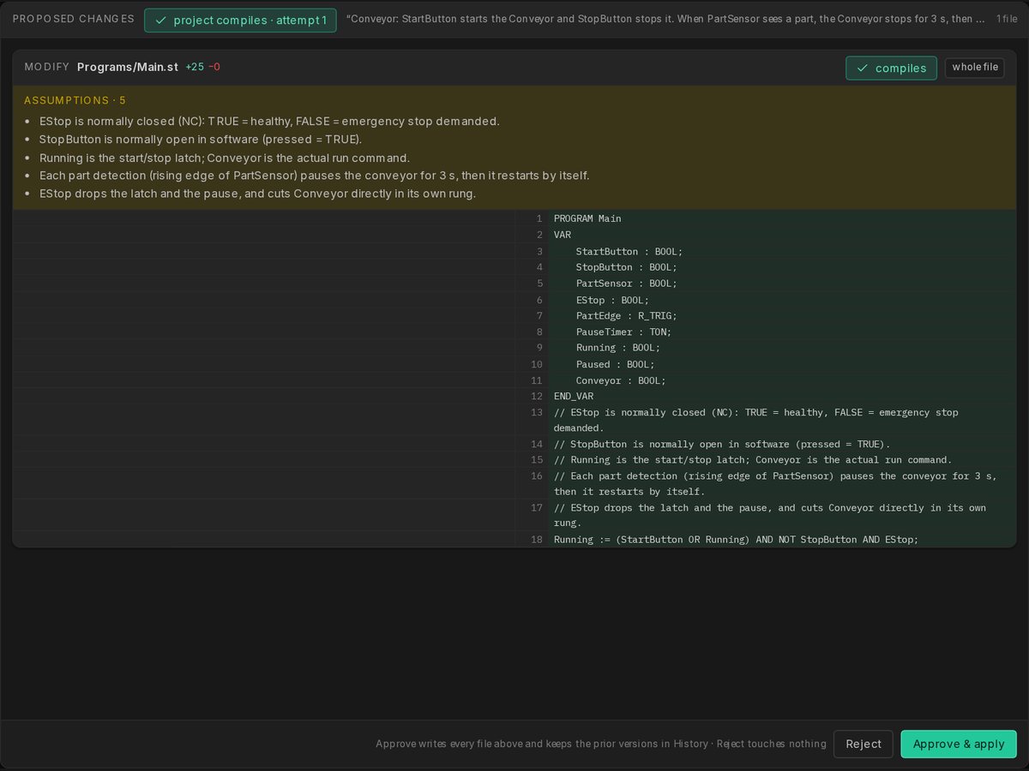Click the ASSUMPTIONS · 5 heading
This screenshot has width=1029, height=771.
coord(75,100)
